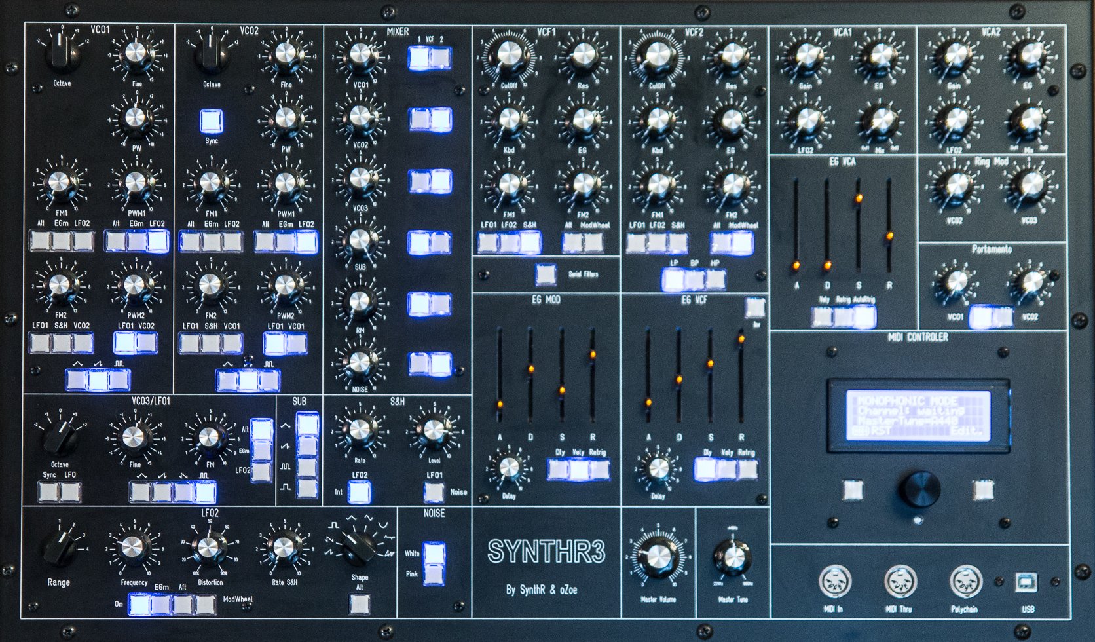The height and width of the screenshot is (642, 1095).
Task: Click the S&H Rate knob
Action: [x=360, y=430]
